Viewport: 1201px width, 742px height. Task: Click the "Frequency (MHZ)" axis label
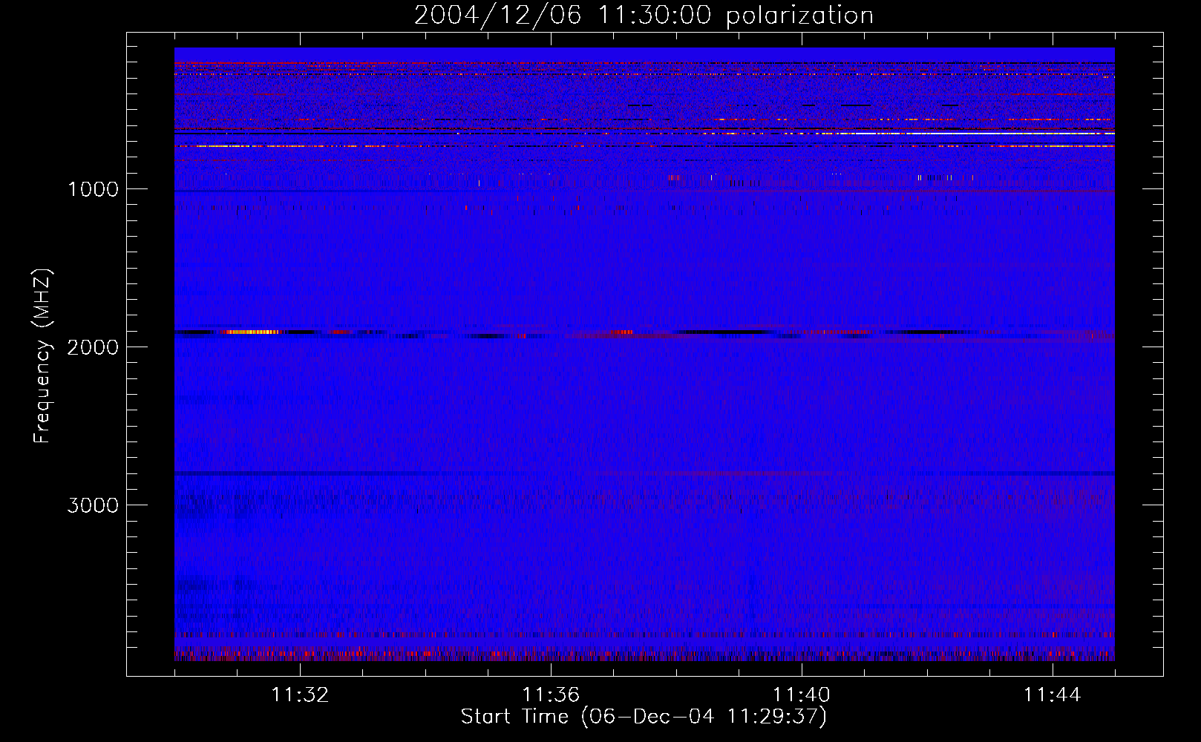pyautogui.click(x=43, y=356)
